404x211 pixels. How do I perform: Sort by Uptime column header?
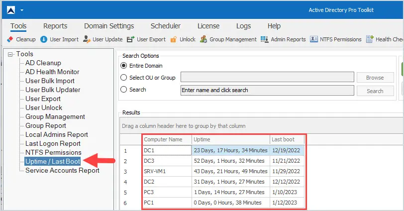click(x=231, y=140)
